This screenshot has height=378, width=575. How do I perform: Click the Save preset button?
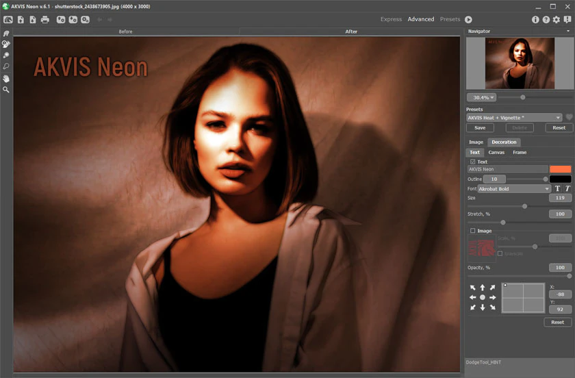480,128
